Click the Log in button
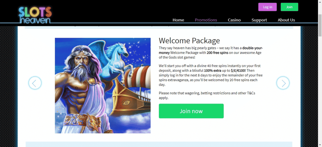The image size is (322, 147). pyautogui.click(x=268, y=7)
